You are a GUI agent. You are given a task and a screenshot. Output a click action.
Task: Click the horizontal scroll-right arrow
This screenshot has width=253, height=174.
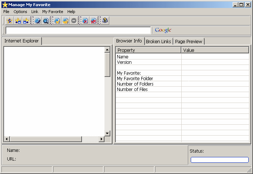[102, 139]
